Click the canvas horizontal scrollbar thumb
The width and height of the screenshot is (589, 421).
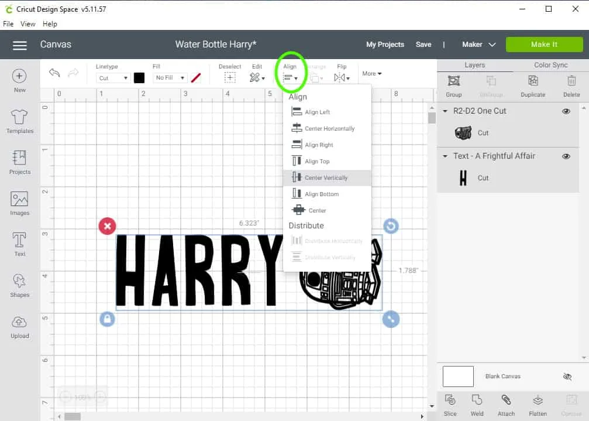point(73,416)
